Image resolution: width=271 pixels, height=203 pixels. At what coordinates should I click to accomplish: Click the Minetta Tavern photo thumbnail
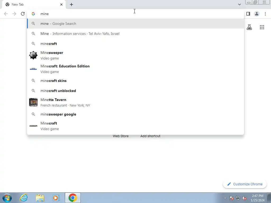coord(33,102)
